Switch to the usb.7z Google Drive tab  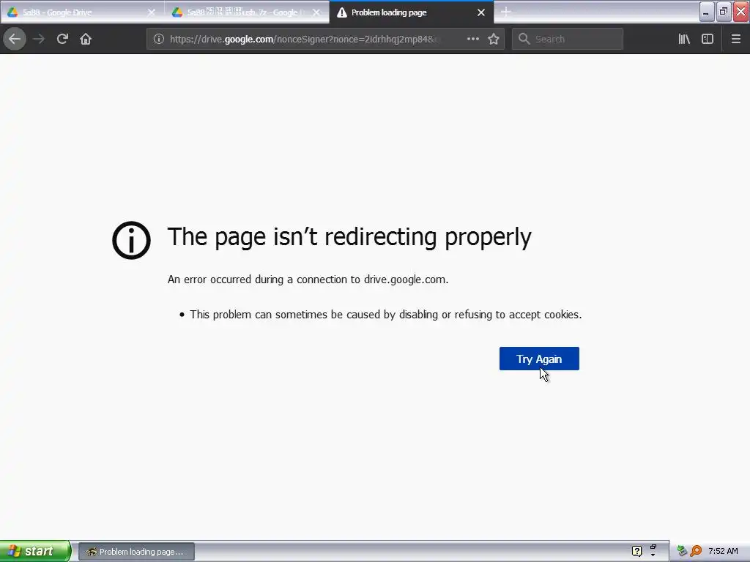coord(246,12)
